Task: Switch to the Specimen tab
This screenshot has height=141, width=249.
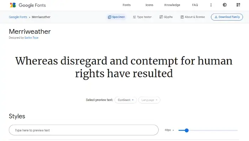Action: 116,17
